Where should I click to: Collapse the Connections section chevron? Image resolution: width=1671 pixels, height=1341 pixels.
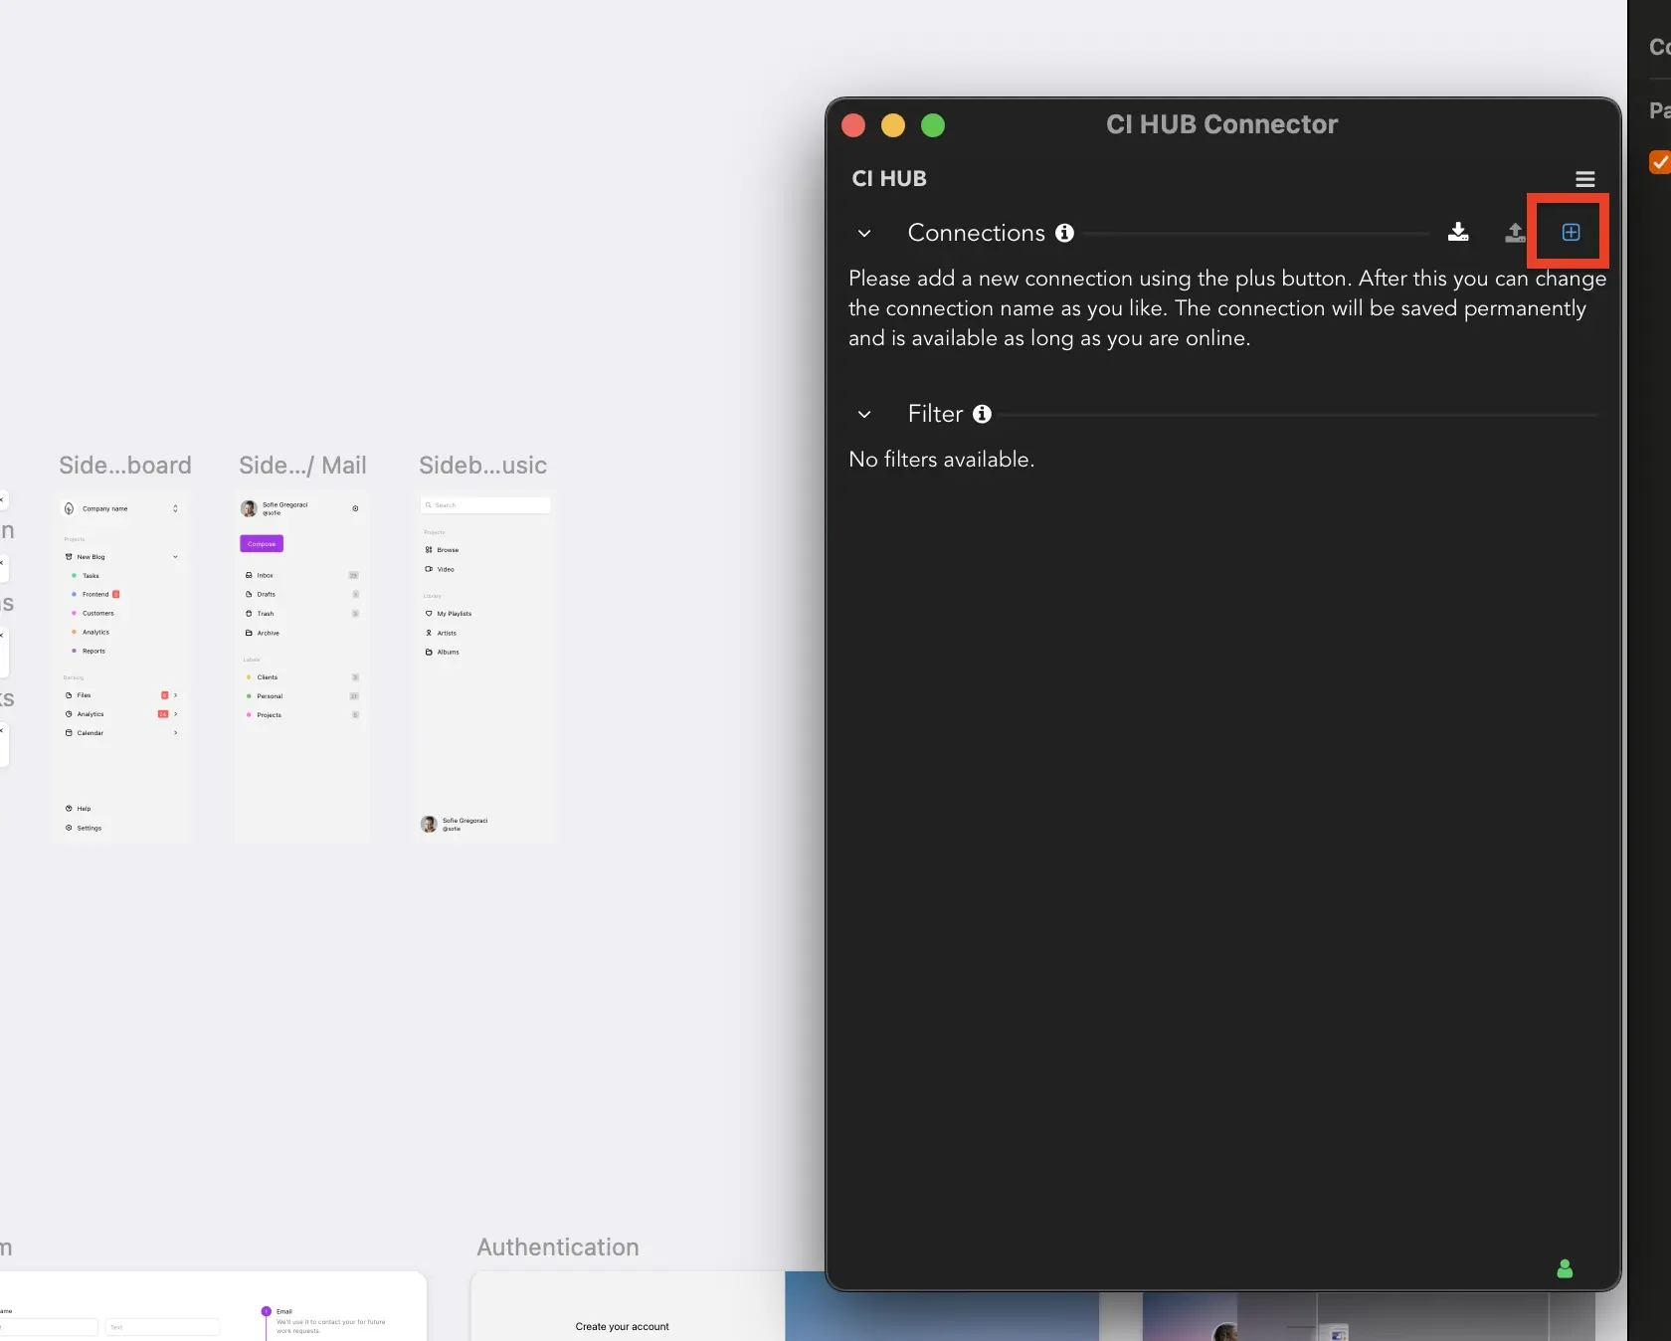(864, 233)
